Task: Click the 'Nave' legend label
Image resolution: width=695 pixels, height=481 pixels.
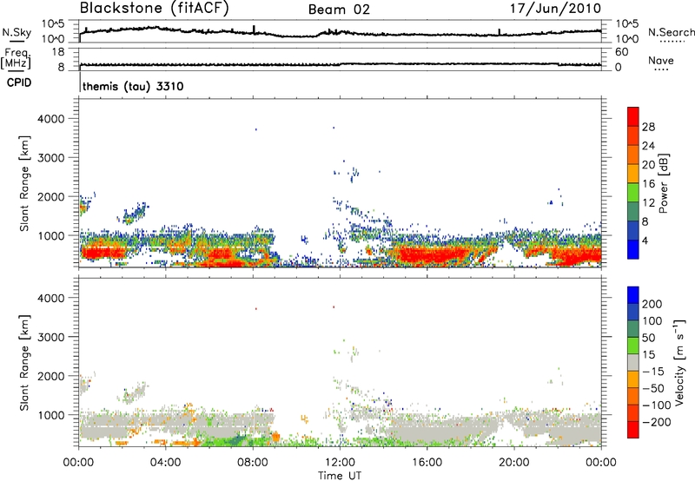Action: [661, 61]
